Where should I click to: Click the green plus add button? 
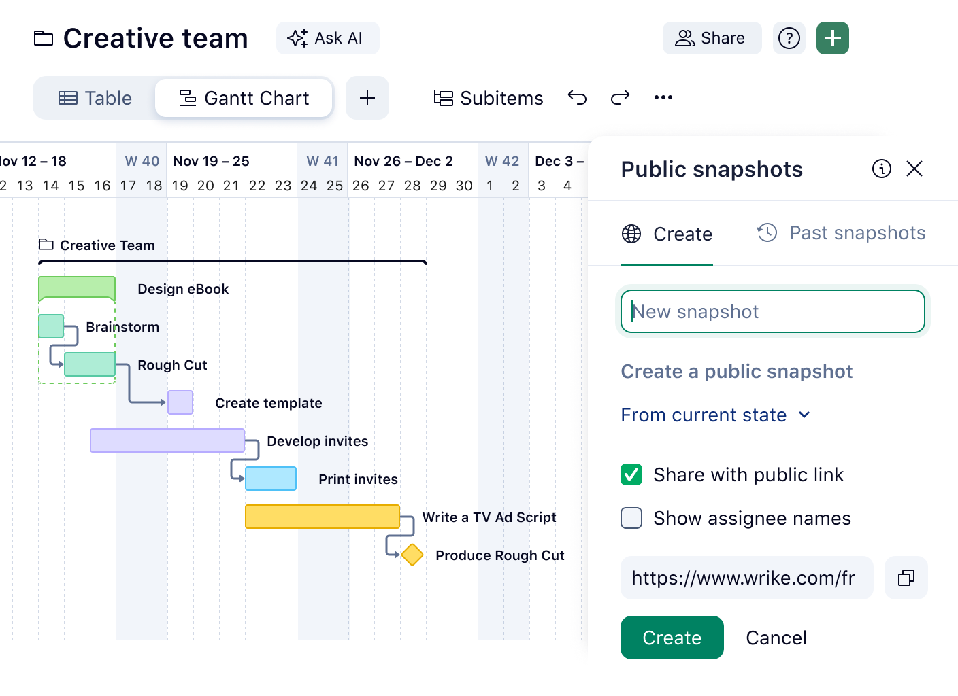click(833, 38)
